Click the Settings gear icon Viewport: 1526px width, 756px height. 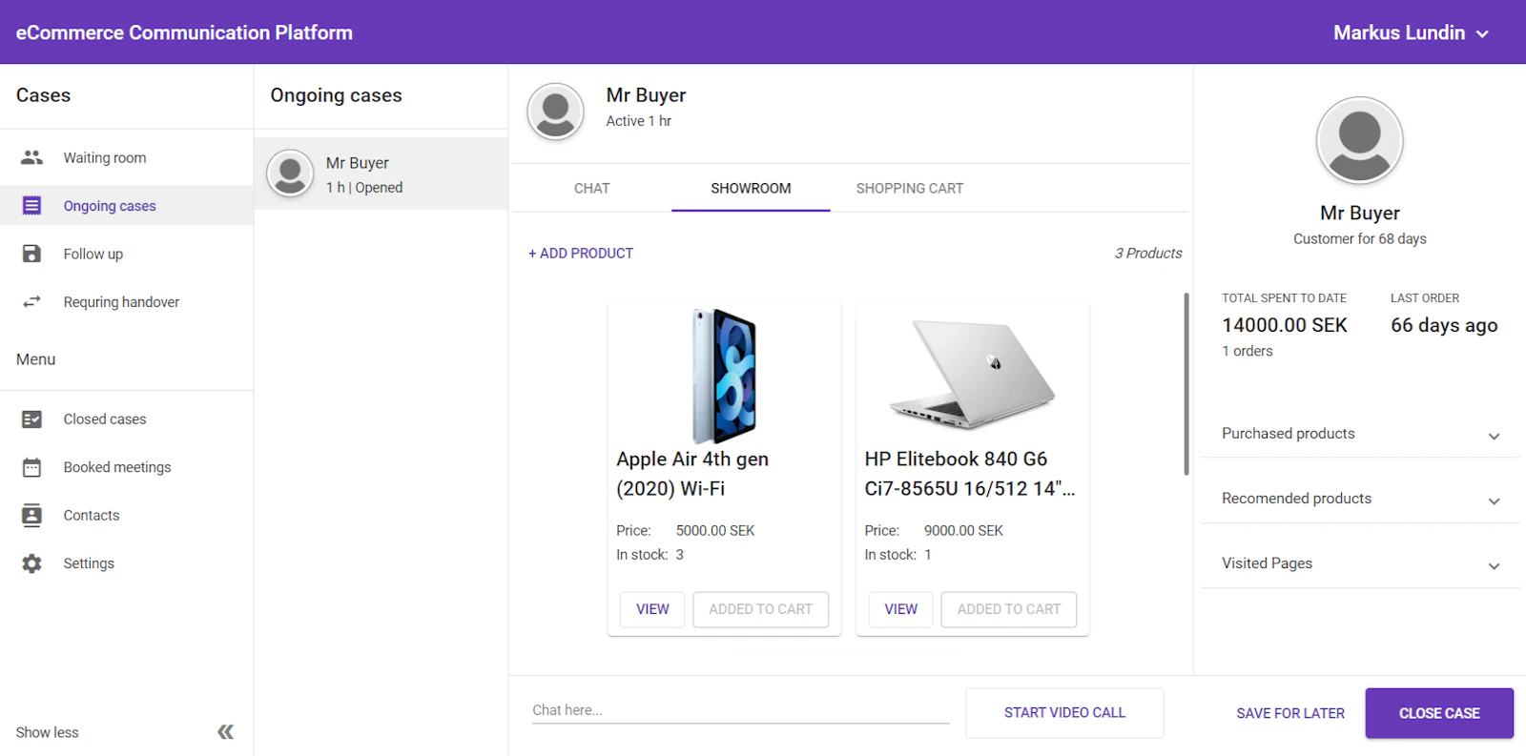(31, 563)
